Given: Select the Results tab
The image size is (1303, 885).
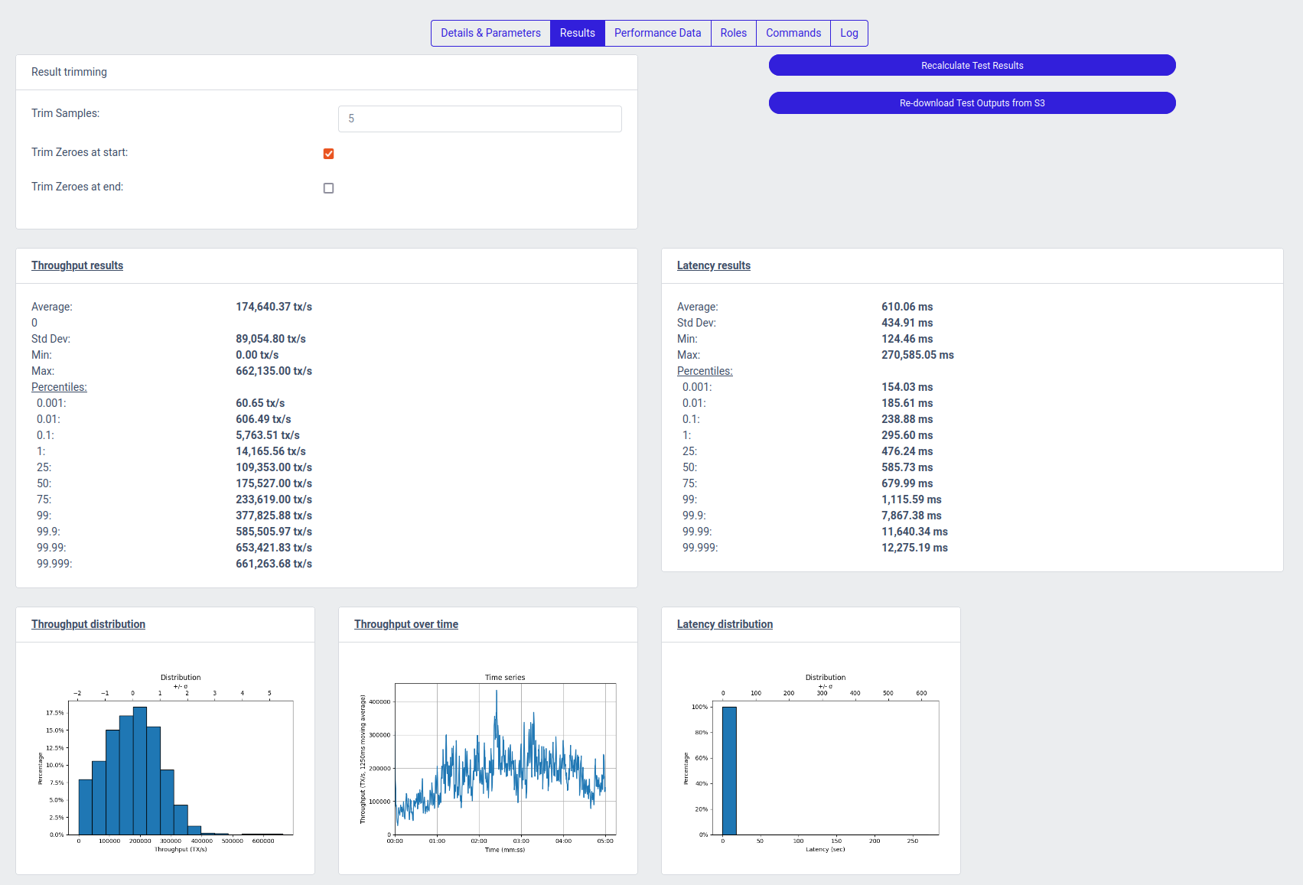Looking at the screenshot, I should tap(578, 33).
